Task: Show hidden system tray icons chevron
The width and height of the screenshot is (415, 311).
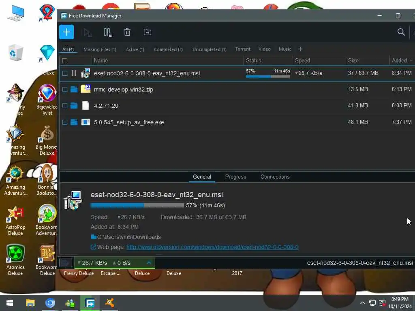Action: tap(363, 303)
